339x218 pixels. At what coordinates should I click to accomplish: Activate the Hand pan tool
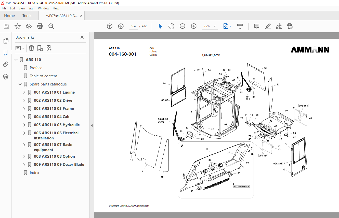(x=171, y=26)
